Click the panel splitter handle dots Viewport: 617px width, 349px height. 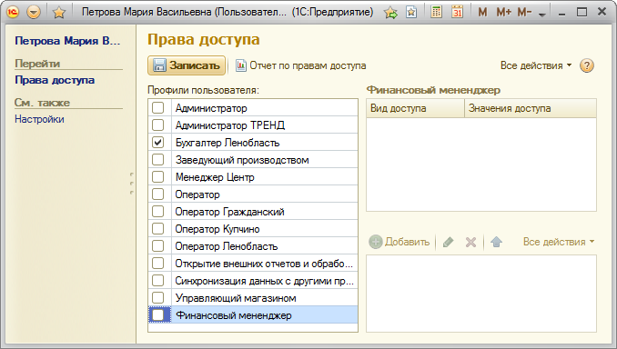click(x=131, y=184)
